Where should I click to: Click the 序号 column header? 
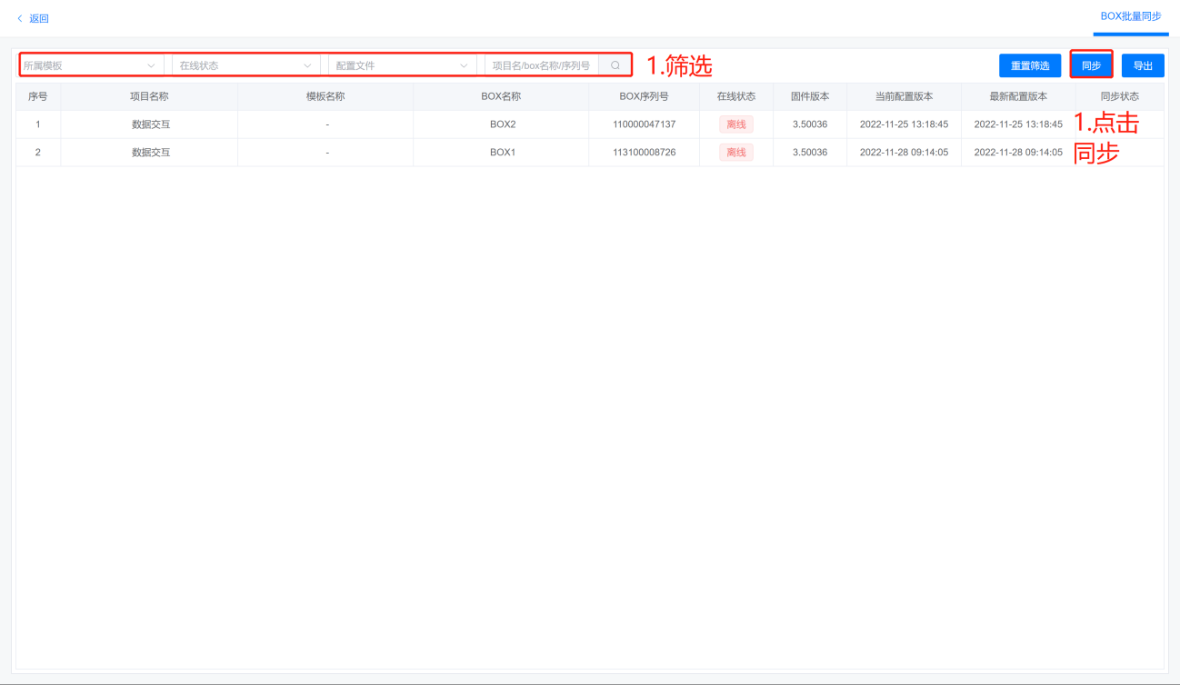38,96
